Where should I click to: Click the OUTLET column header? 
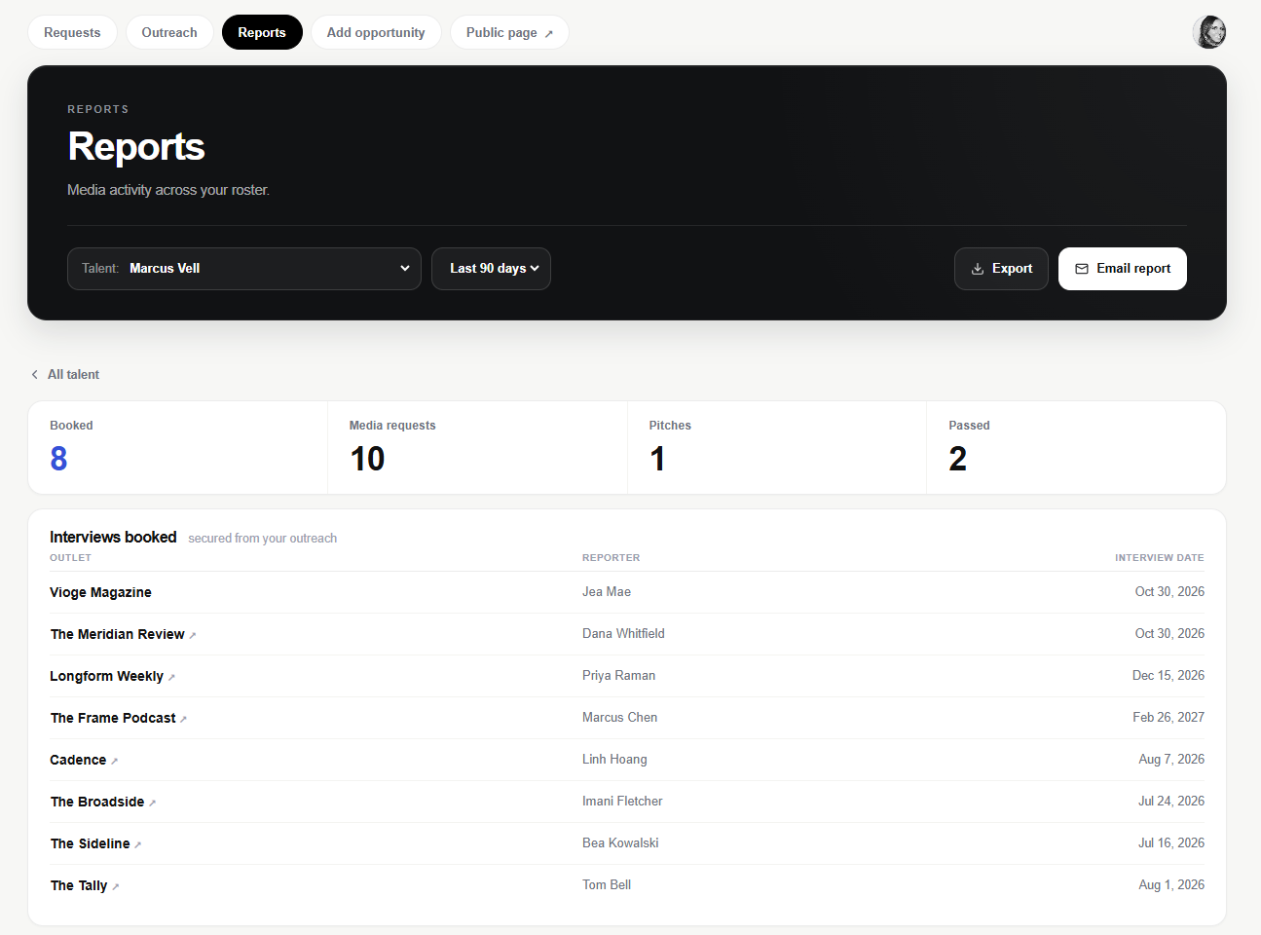click(70, 558)
